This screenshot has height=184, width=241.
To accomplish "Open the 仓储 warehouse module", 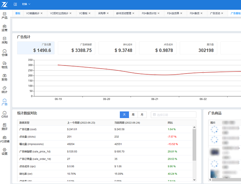I will point(4,52).
